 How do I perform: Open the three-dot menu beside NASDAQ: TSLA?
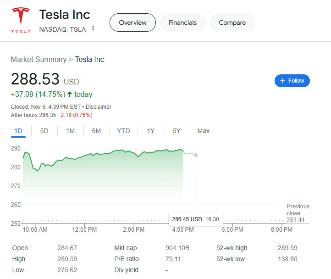93,28
